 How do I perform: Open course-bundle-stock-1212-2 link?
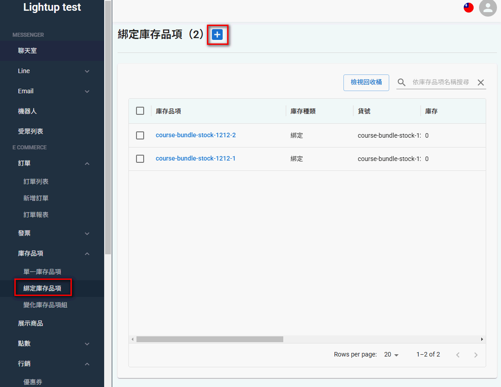(x=196, y=135)
